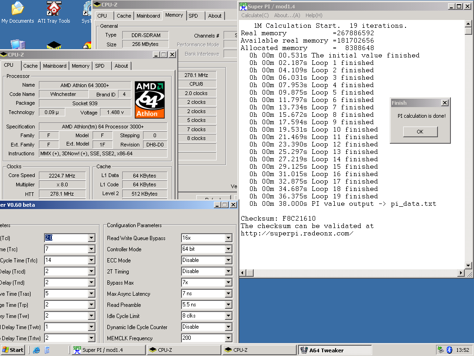Confirm OK in Finish dialog
Screen dimensions: 474x356
coord(420,132)
